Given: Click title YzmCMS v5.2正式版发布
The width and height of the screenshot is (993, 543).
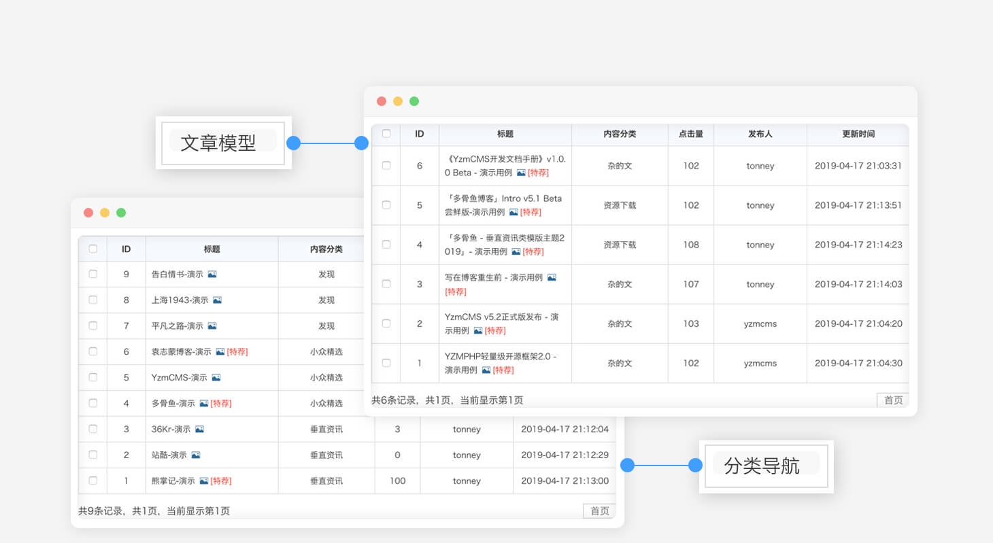Looking at the screenshot, I should tap(502, 323).
